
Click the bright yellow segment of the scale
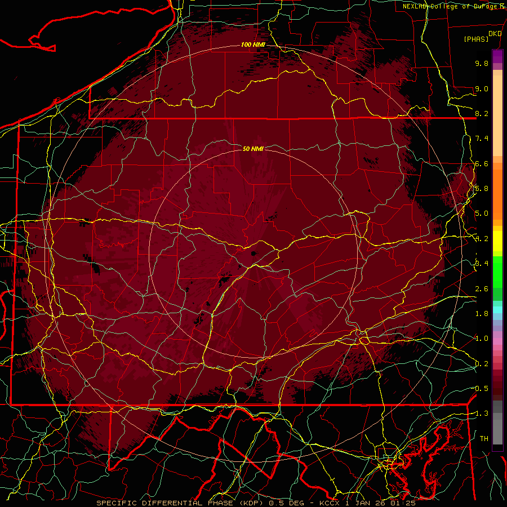pos(497,241)
